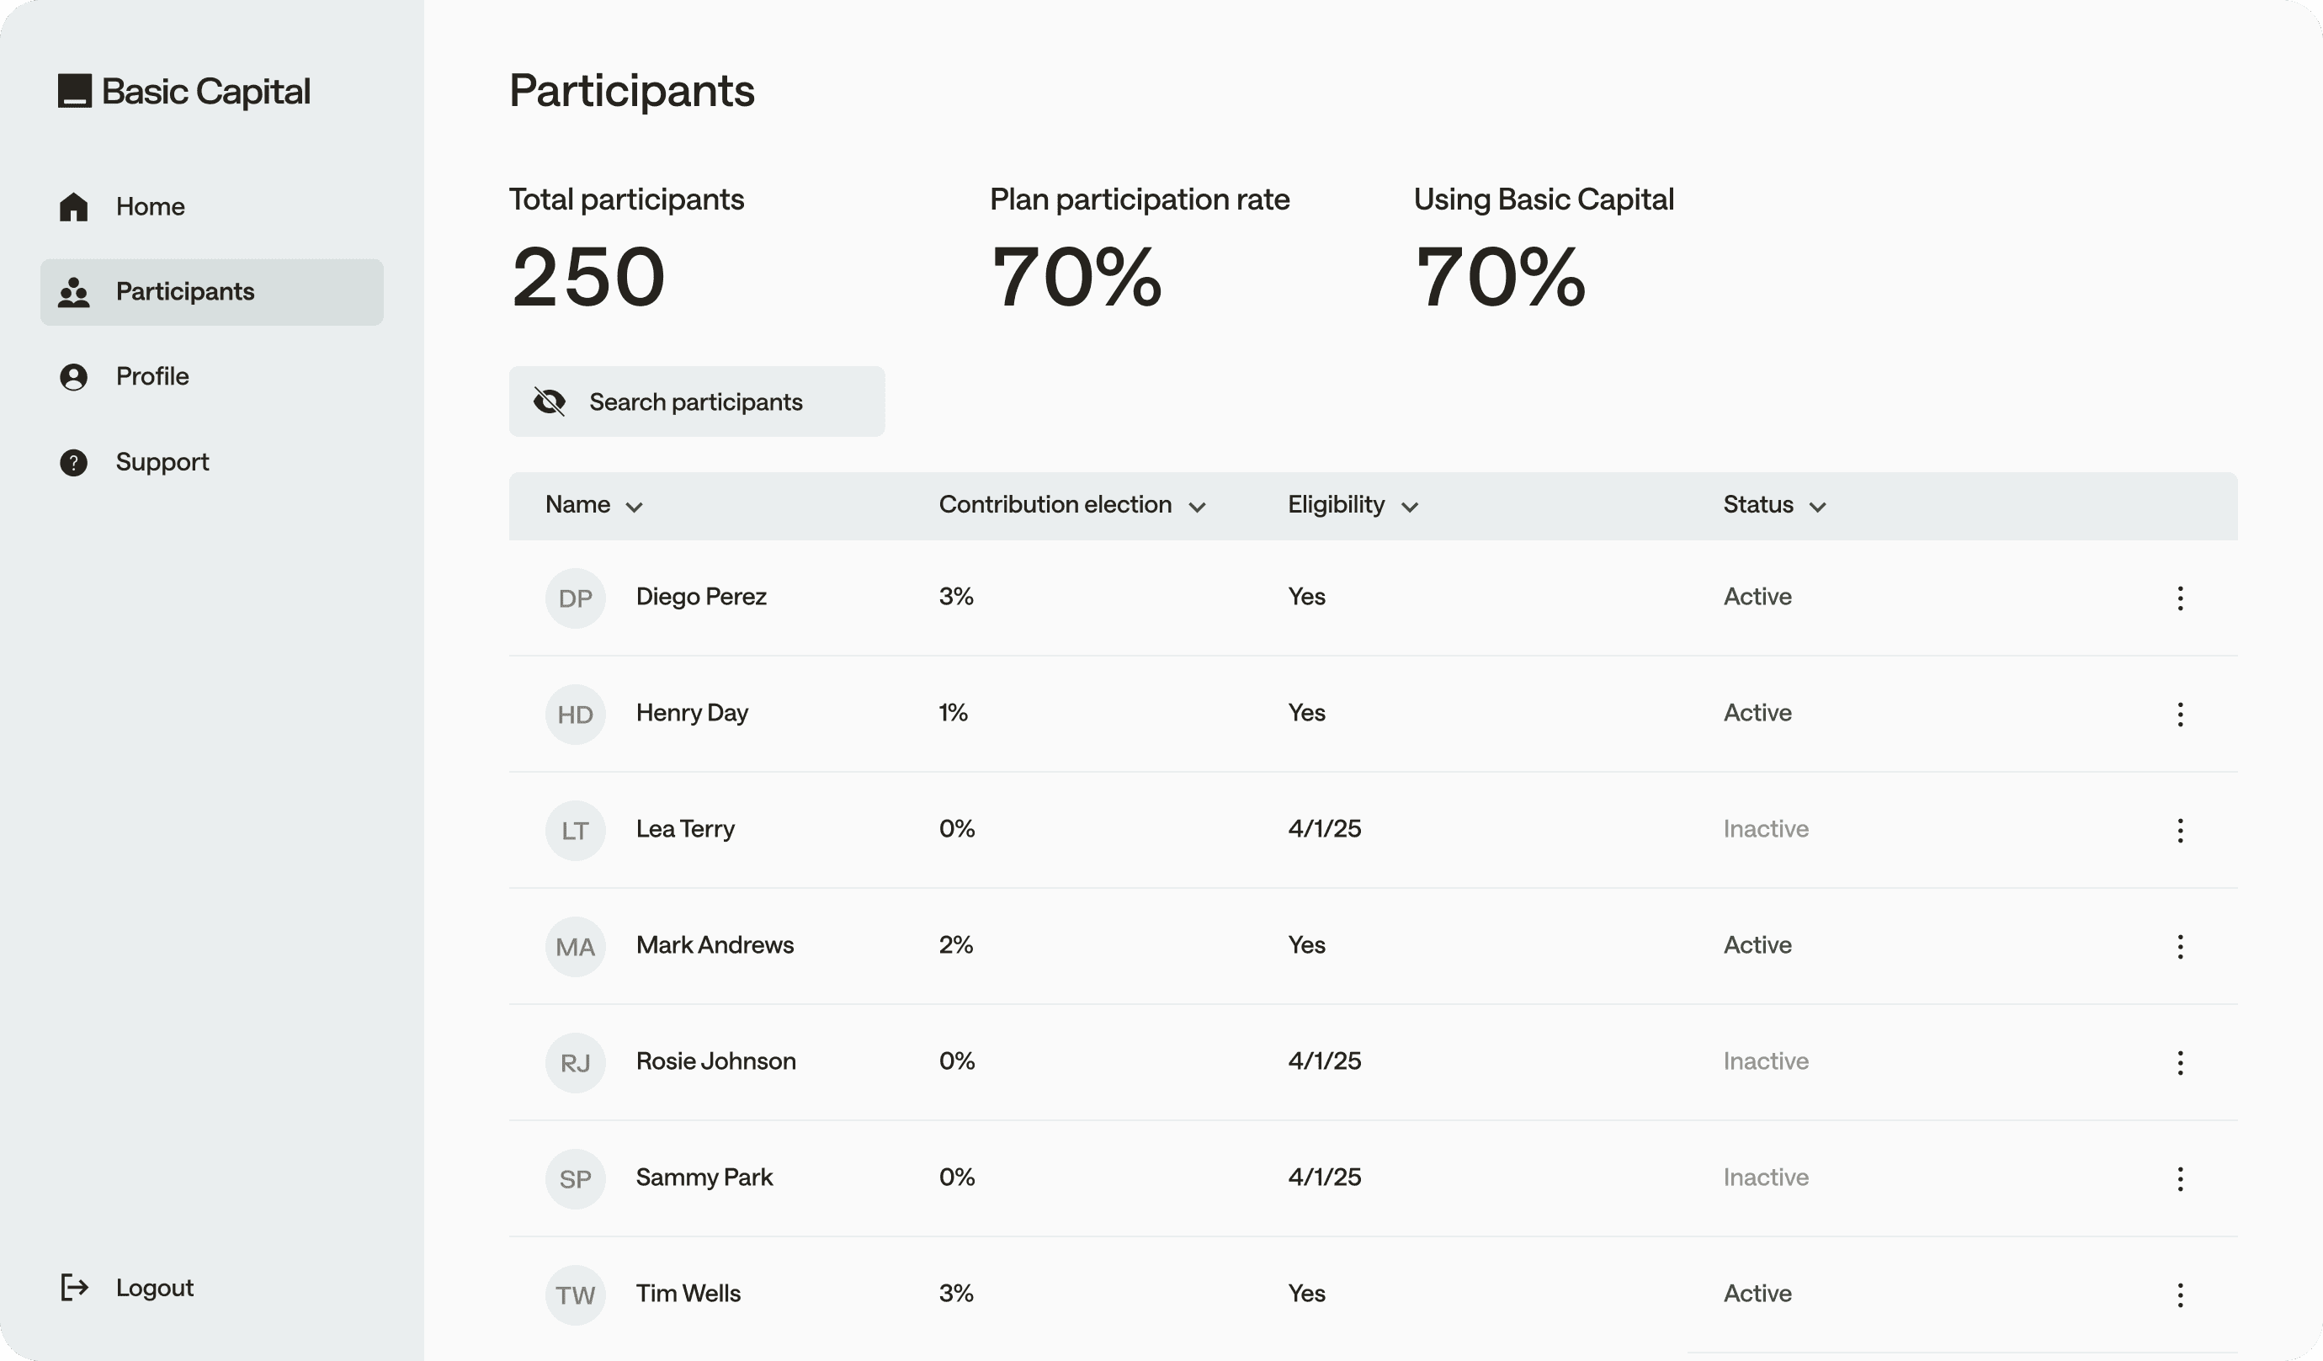Click the Basic Capital logo icon
The width and height of the screenshot is (2323, 1361).
pos(75,91)
